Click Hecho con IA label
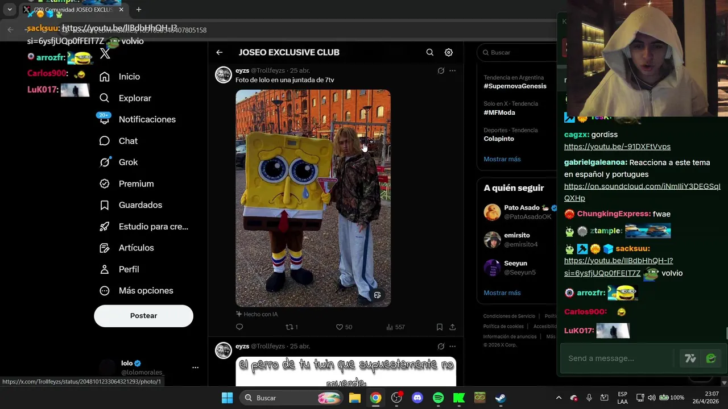Viewport: 728px width, 409px height. point(257,314)
